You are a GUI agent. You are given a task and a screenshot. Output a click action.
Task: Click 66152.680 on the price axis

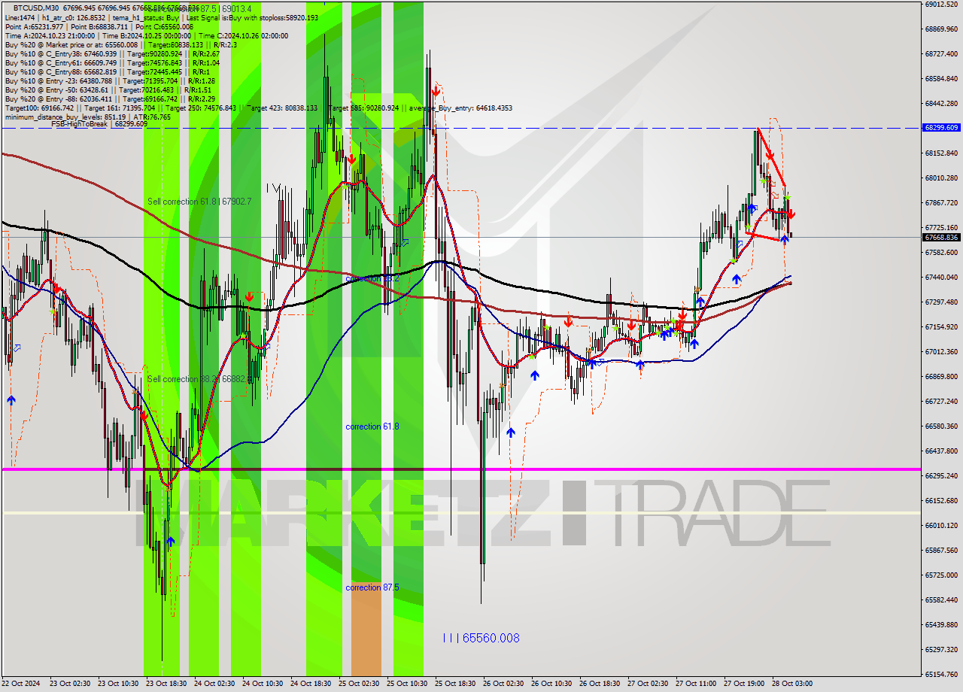tap(941, 500)
